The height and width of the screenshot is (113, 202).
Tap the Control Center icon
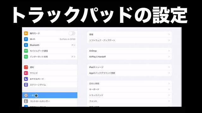[x=26, y=101]
